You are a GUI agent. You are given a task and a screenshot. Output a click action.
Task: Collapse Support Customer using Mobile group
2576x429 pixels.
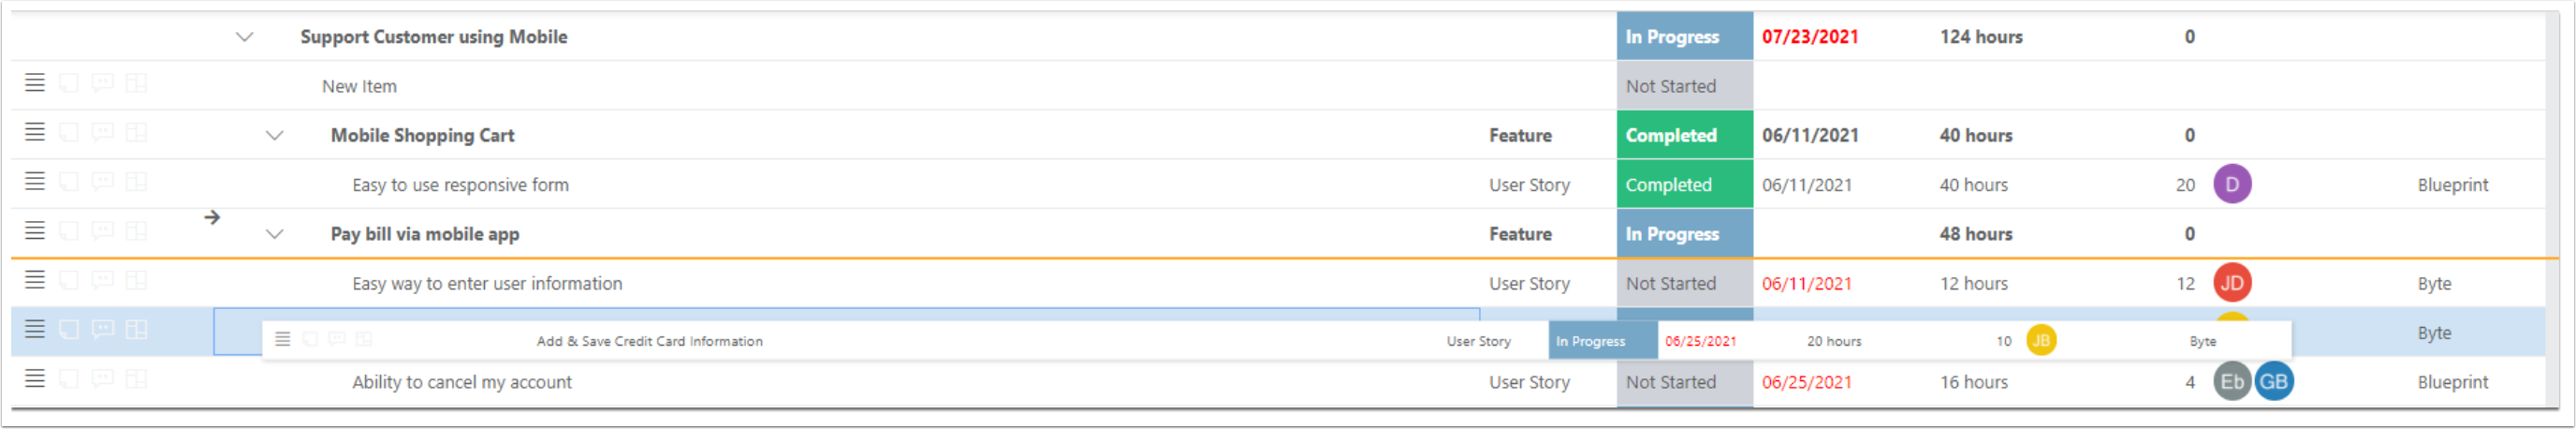(244, 37)
